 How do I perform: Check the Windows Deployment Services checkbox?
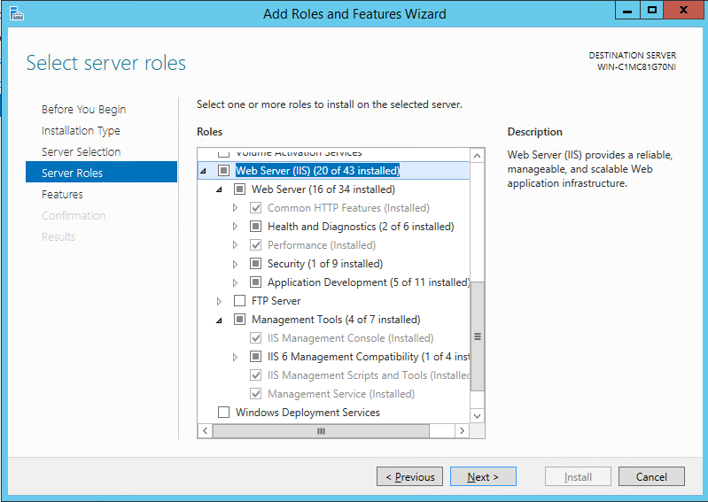tap(223, 413)
